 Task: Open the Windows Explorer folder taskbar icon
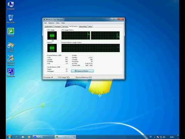click(x=23, y=137)
